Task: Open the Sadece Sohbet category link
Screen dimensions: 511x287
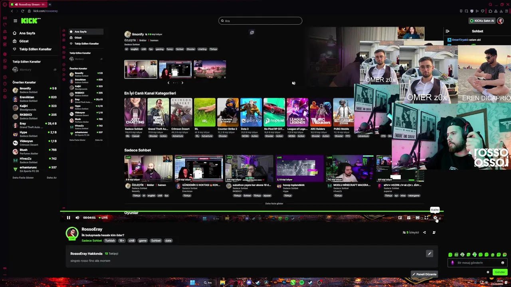Action: [x=91, y=241]
